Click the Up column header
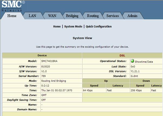163x116 pixels. click(x=106, y=81)
